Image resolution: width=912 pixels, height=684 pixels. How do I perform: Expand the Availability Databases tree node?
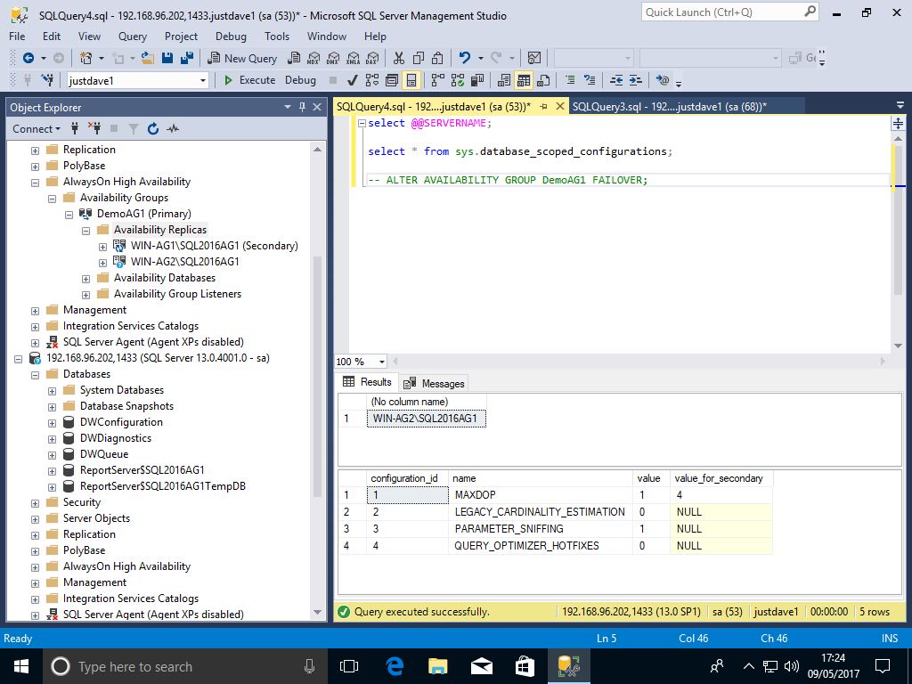pyautogui.click(x=86, y=278)
